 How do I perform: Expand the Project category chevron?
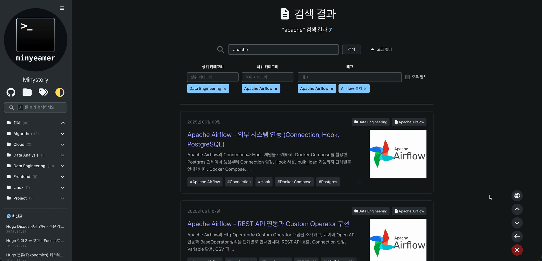(x=63, y=198)
